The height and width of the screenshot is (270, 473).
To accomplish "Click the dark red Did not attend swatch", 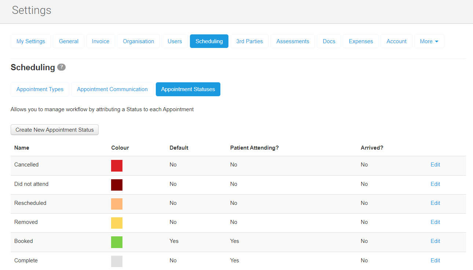I will click(117, 185).
